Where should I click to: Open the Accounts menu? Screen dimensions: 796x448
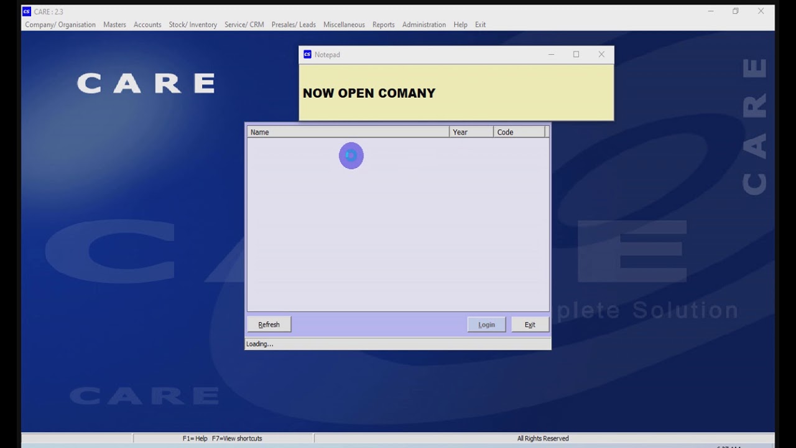pyautogui.click(x=147, y=25)
